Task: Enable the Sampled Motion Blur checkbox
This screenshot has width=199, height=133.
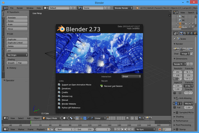Action: (x=177, y=112)
